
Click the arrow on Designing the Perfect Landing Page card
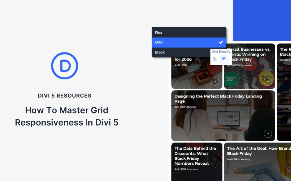click(x=268, y=134)
